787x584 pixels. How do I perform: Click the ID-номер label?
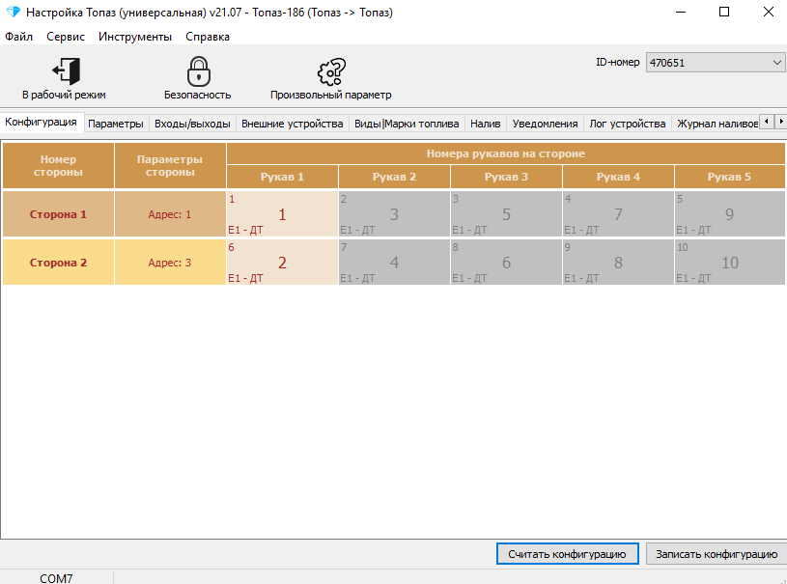(x=617, y=62)
